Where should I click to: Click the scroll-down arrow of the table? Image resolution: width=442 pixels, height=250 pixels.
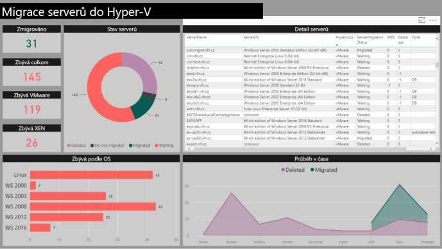point(438,144)
